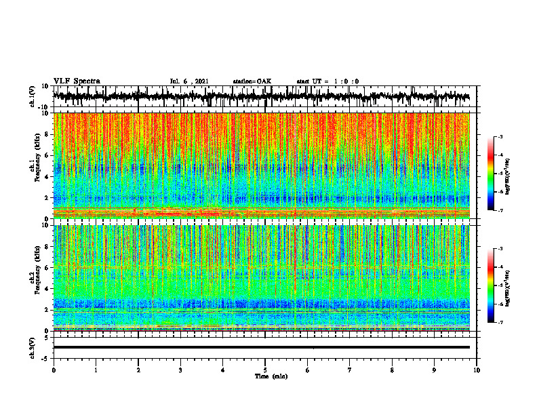Click the ch.3 flat voltage trace line
The width and height of the screenshot is (537, 415).
pyautogui.click(x=261, y=347)
